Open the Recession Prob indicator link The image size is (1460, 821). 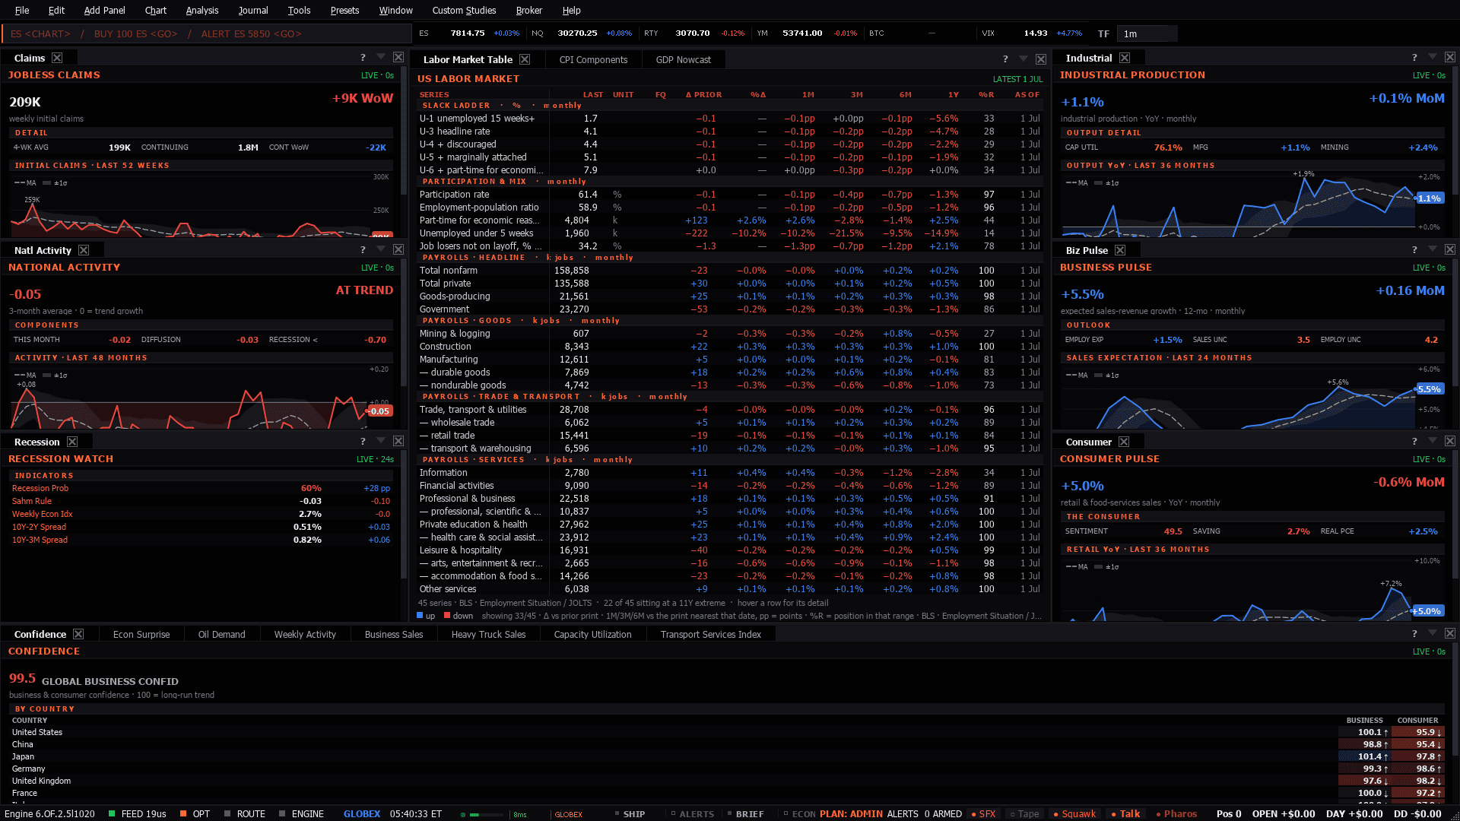(40, 488)
